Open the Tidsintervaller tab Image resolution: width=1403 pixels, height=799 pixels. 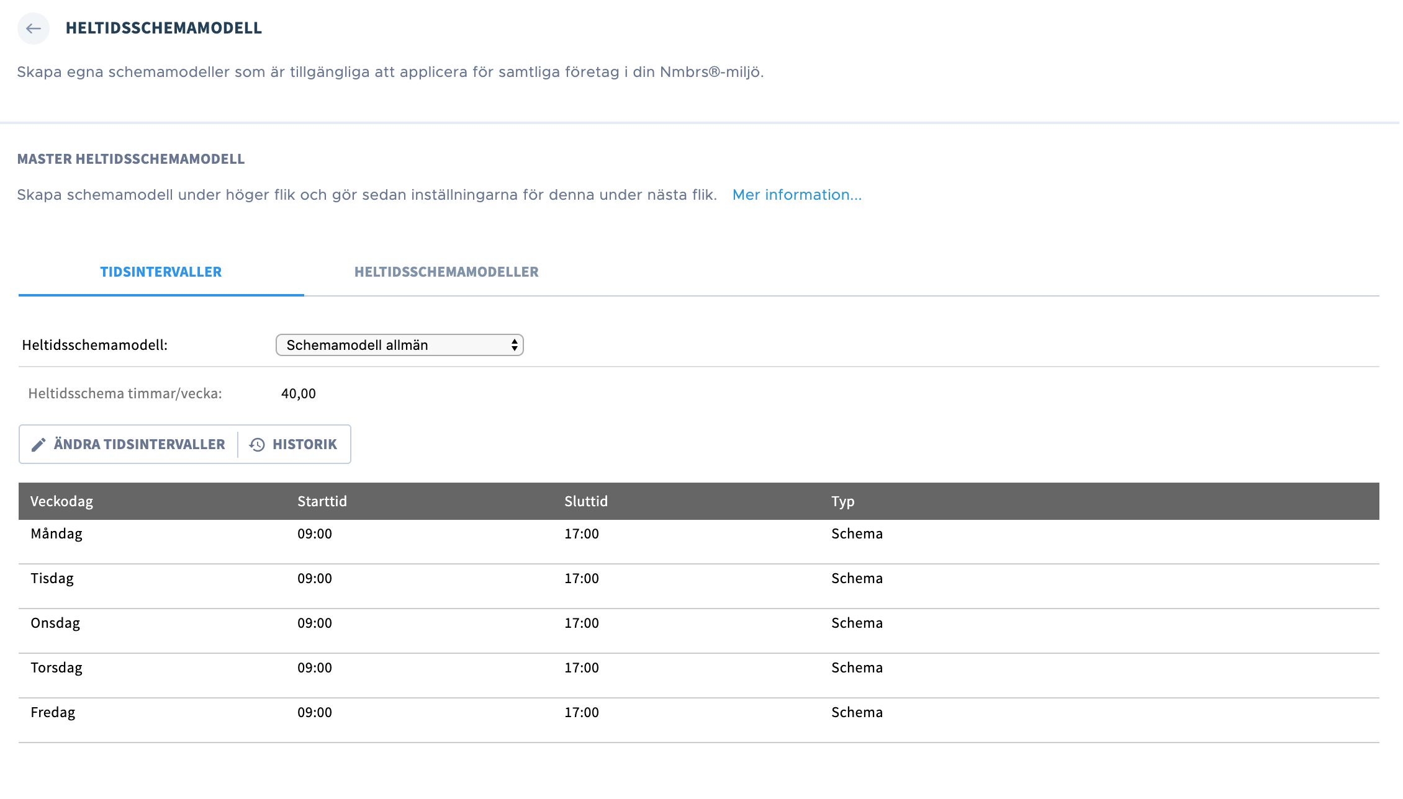161,272
